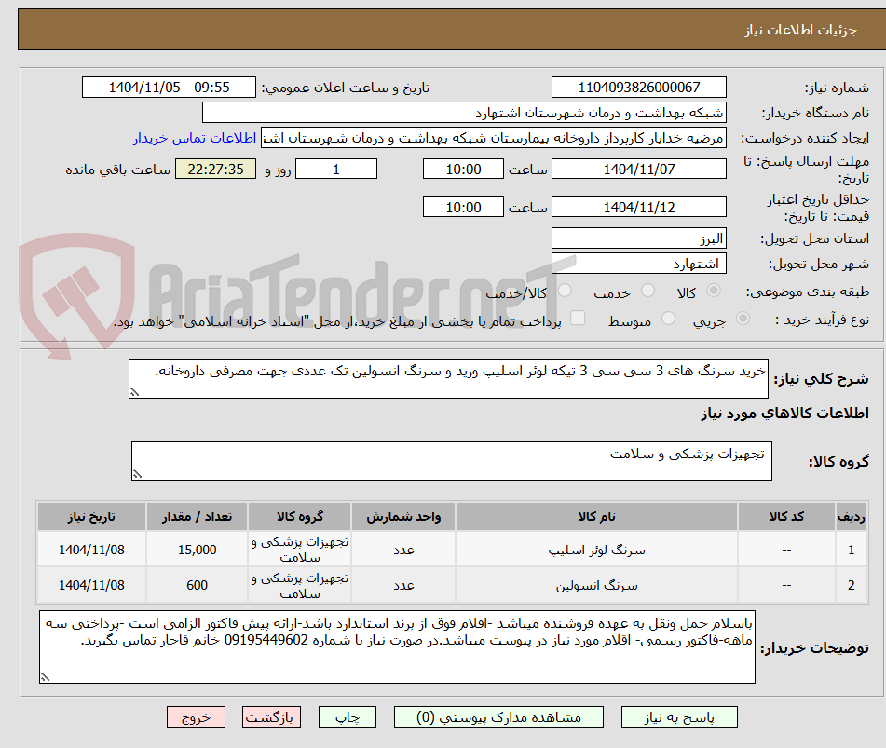Click the شرح کلی نیاز description textarea

point(448,378)
